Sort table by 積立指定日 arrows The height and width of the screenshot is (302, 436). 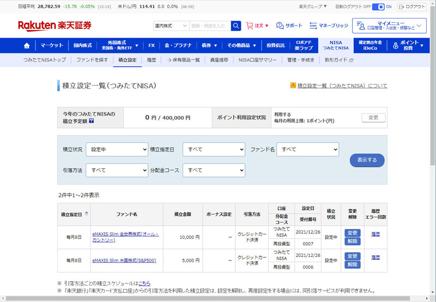(x=87, y=214)
